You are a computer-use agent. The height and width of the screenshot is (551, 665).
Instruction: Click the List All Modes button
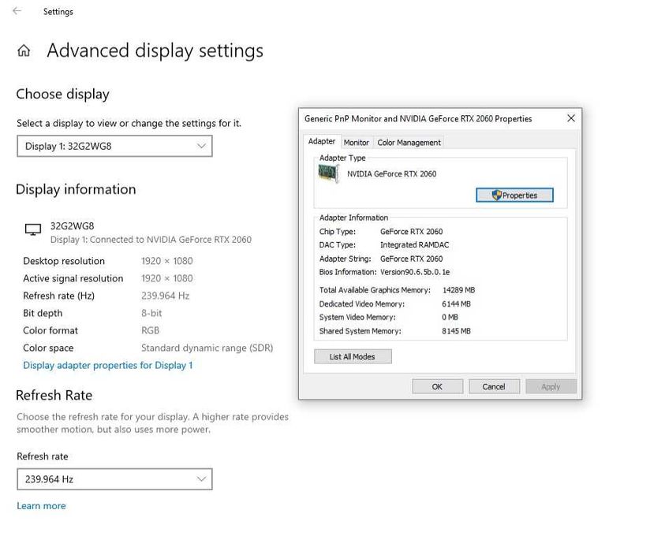[x=353, y=357]
